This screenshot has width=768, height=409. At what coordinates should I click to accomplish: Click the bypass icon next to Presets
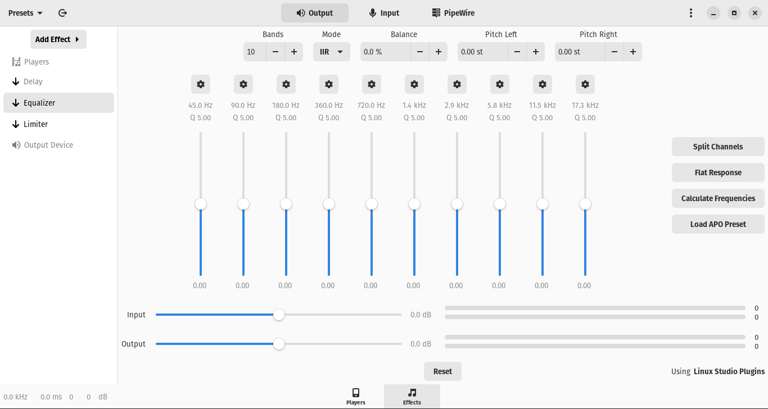coord(62,13)
